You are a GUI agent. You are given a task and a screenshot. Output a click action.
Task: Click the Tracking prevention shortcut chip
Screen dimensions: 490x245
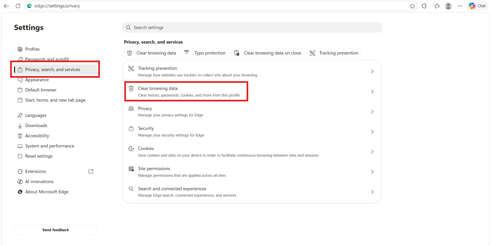tap(334, 53)
